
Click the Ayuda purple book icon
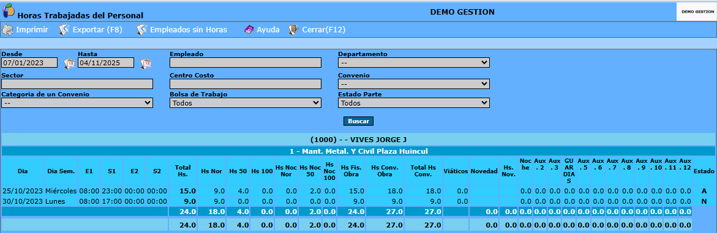[x=249, y=30]
